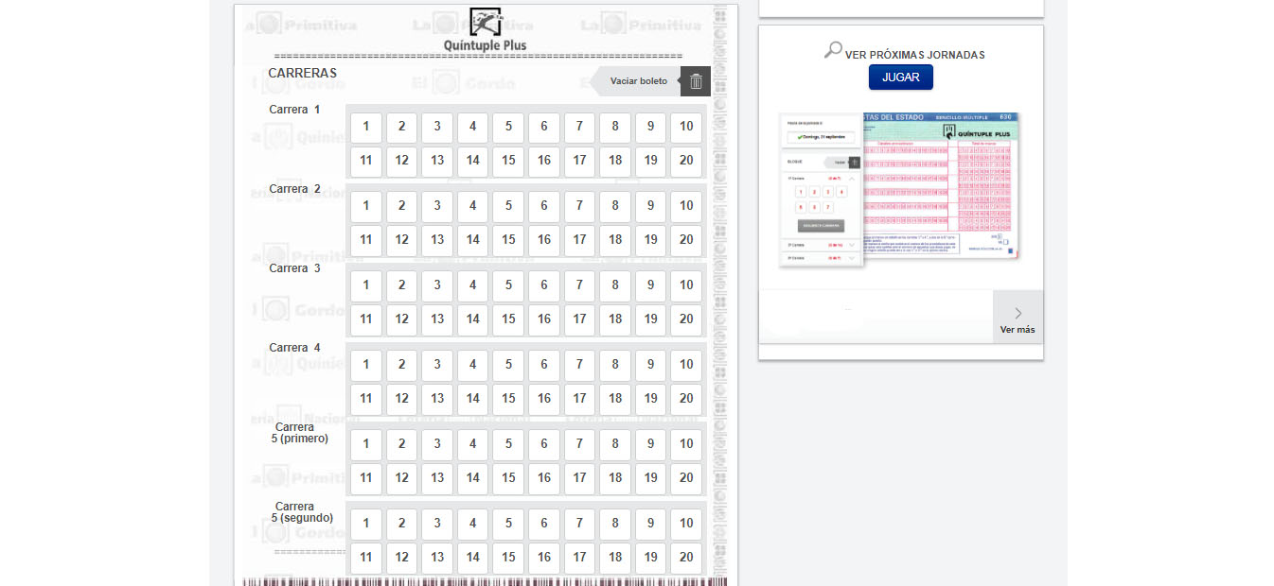1274x586 pixels.
Task: Click the VER PRÓXIMAS JORNADAS heading
Action: click(x=915, y=55)
